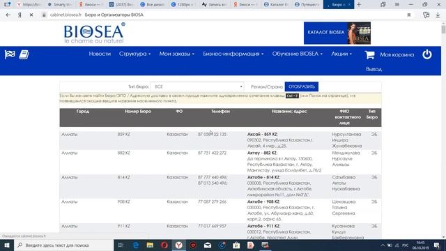Open File Explorer from taskbar

coord(150,245)
